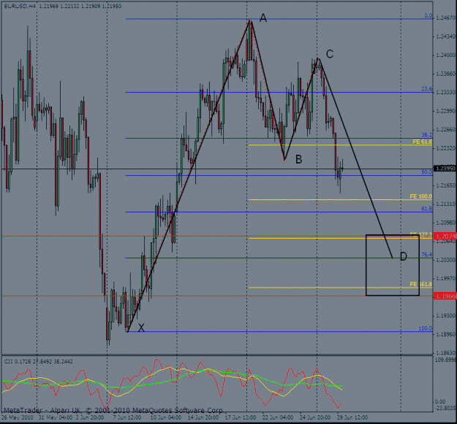Click the 1.24670 value on price axis
This screenshot has width=457, height=424.
445,18
